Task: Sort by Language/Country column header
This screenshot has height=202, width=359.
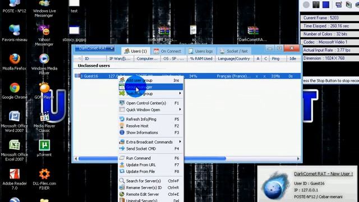Action: point(234,58)
